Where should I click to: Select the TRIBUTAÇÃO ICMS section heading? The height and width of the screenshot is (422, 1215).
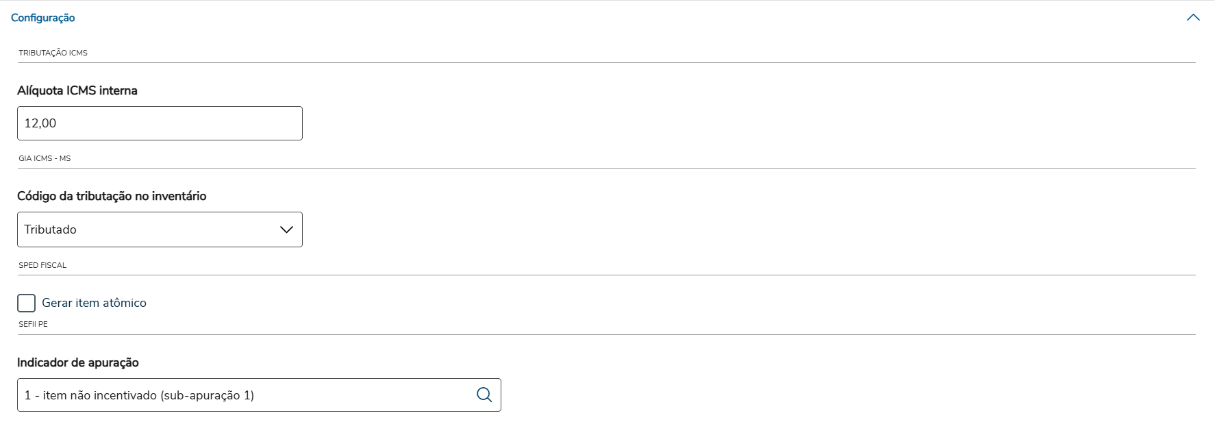[53, 53]
